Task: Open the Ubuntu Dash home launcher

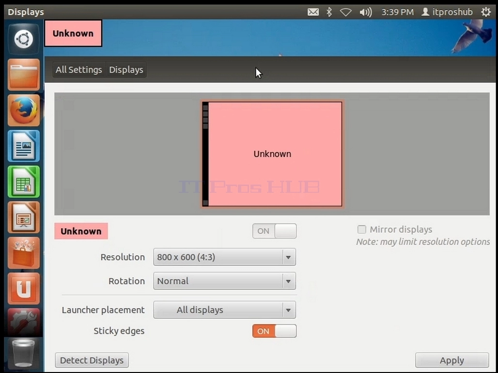Action: click(x=24, y=39)
